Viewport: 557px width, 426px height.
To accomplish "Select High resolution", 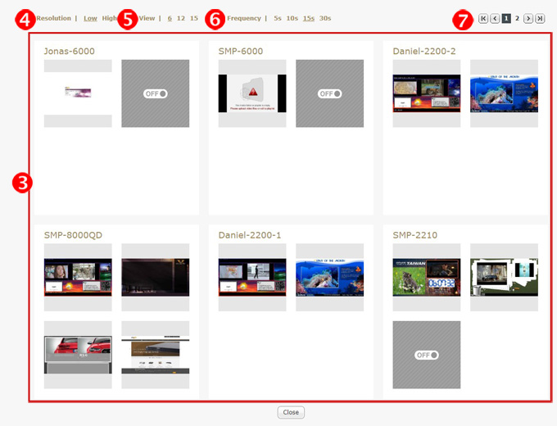I will pyautogui.click(x=110, y=18).
